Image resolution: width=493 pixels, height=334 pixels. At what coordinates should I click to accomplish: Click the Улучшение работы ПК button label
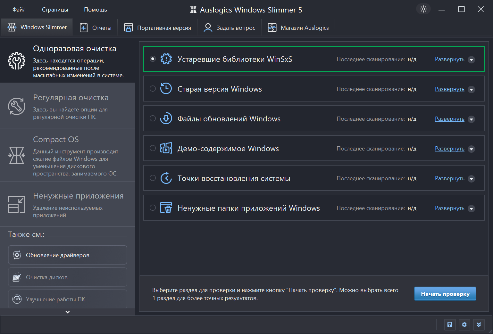point(55,299)
